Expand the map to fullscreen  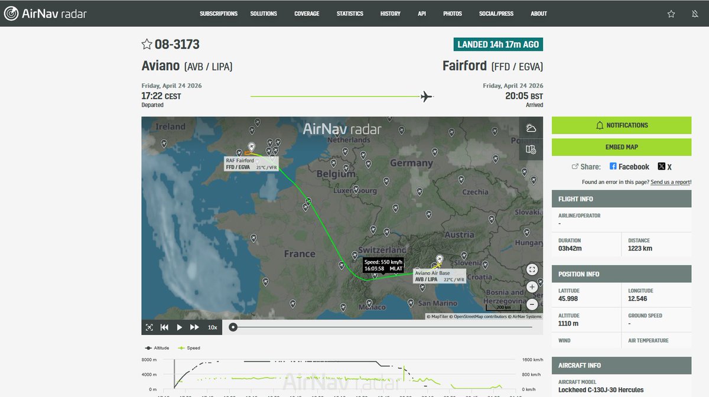pyautogui.click(x=532, y=269)
